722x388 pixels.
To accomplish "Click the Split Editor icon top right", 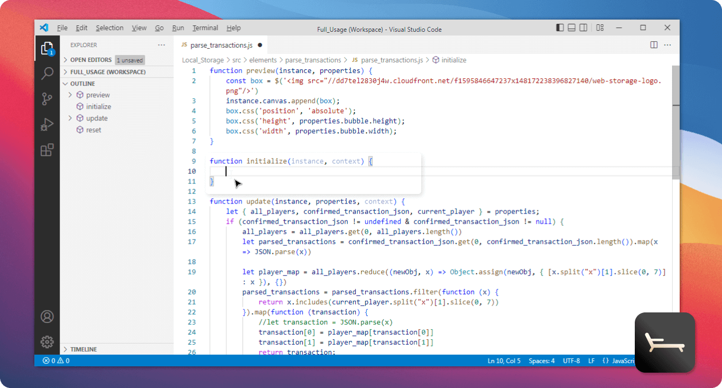I will [654, 45].
